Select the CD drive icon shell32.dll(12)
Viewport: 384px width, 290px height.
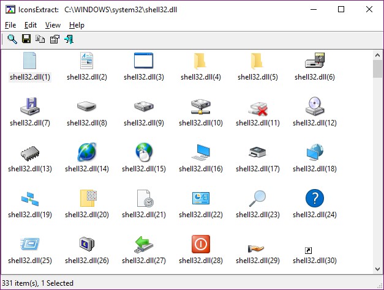click(315, 106)
